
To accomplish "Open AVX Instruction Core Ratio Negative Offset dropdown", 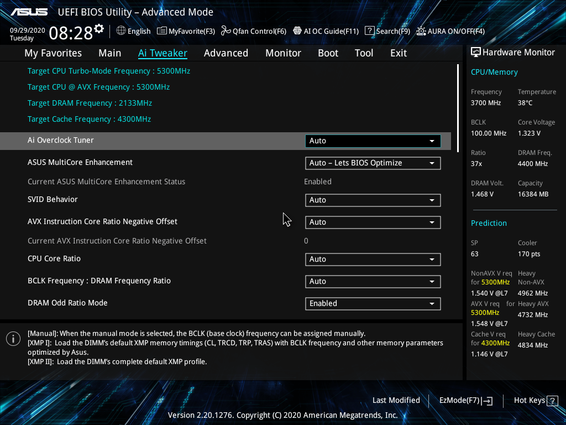I will pyautogui.click(x=373, y=222).
